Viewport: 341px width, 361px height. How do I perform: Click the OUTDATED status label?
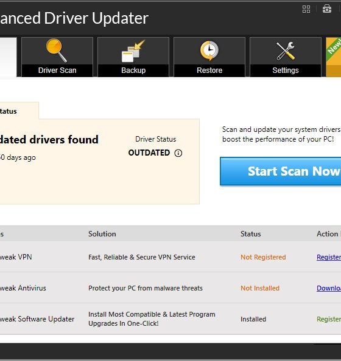click(149, 153)
